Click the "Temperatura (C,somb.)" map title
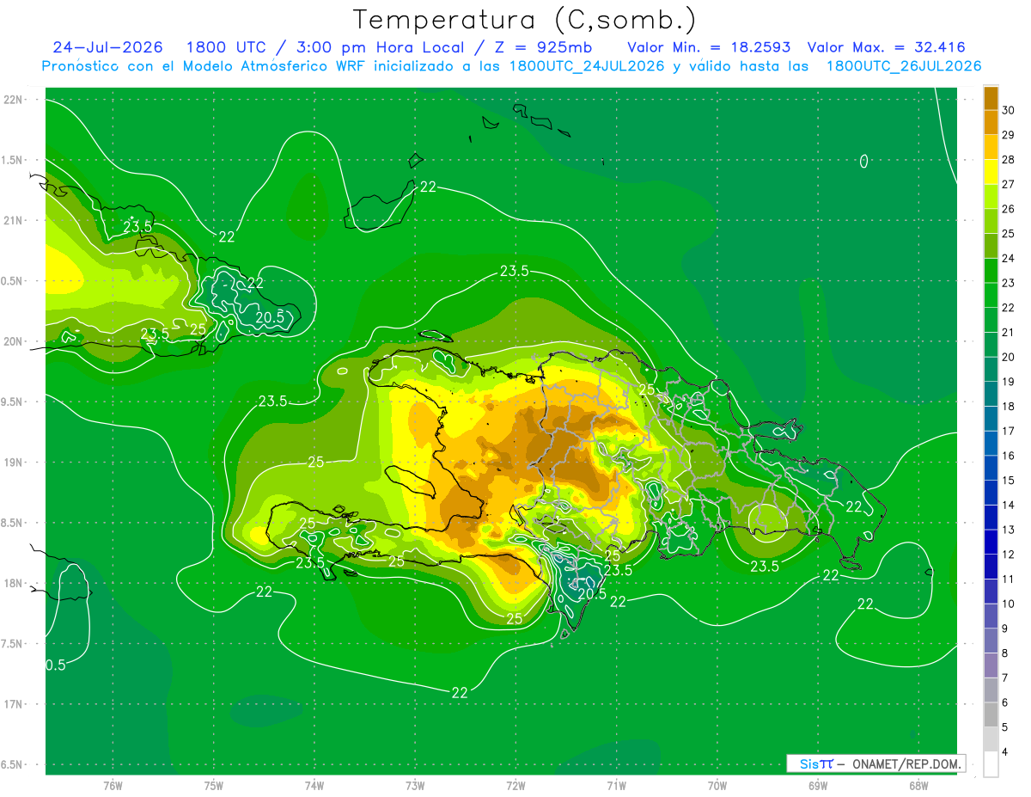Image resolution: width=1031 pixels, height=797 pixels. (524, 20)
